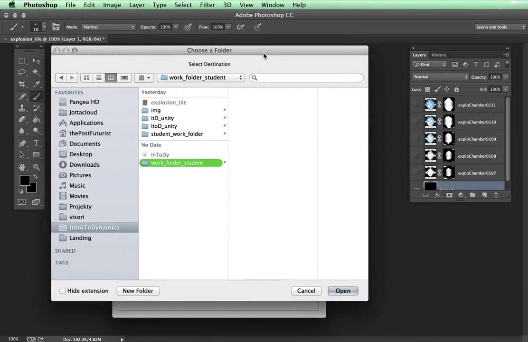Screen dimensions: 528x342
Task: Click the delete layer trash icon
Action: click(x=496, y=195)
